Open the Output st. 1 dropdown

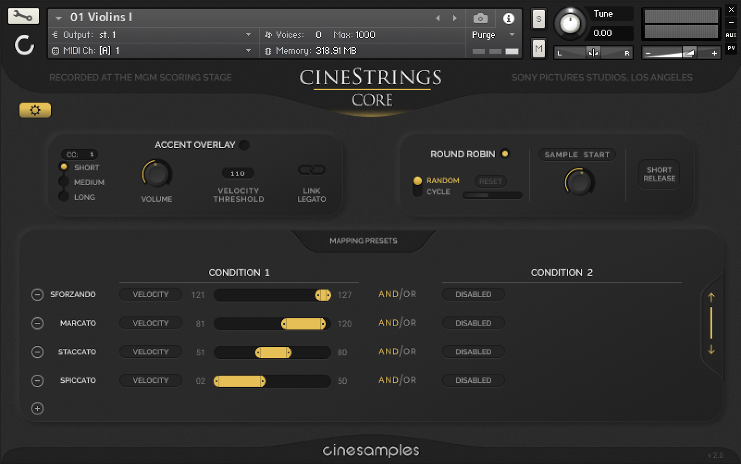[x=249, y=35]
